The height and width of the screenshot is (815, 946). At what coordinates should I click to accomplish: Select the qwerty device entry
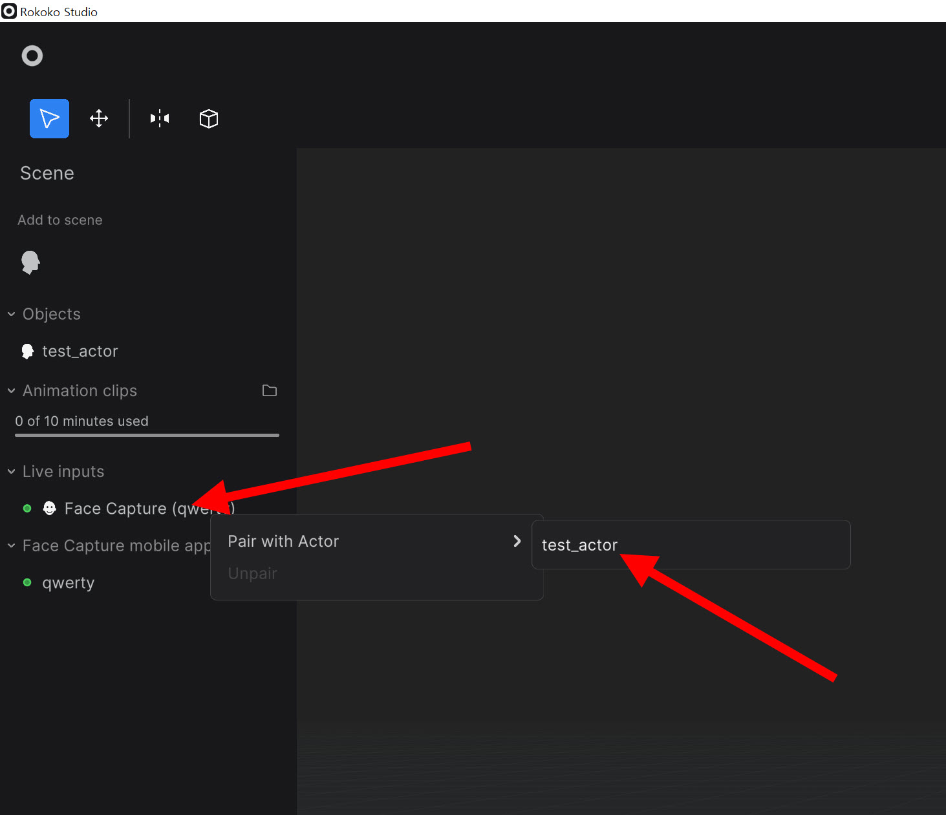[x=68, y=582]
